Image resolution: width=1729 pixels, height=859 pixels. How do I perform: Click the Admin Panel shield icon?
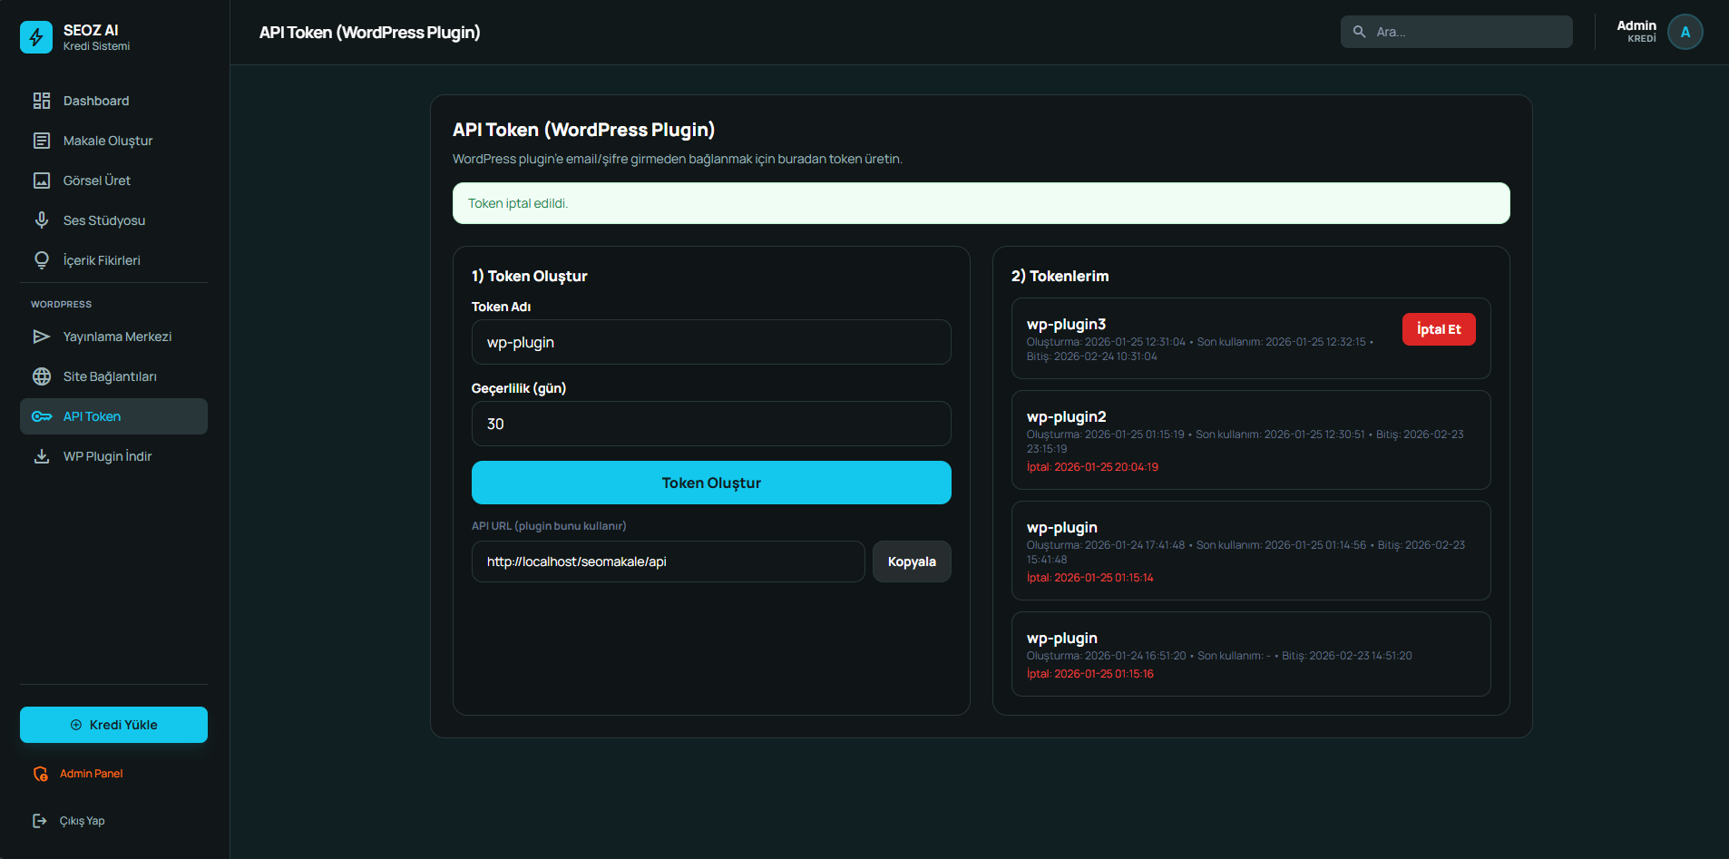(x=41, y=774)
